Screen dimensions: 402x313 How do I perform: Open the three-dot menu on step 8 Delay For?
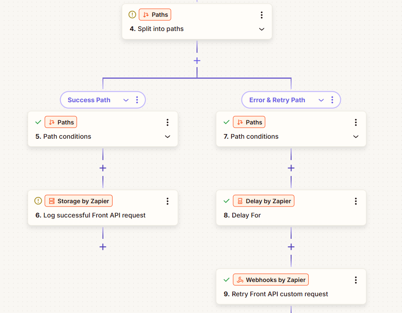[x=356, y=201]
